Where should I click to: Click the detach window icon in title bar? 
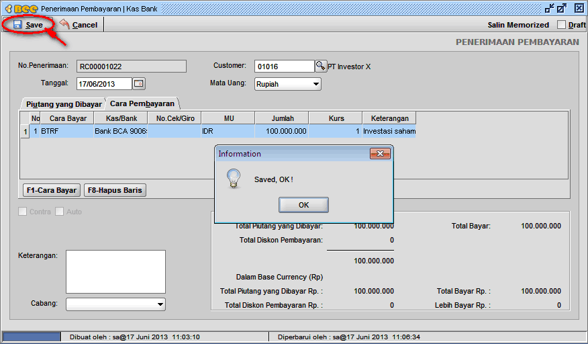[x=550, y=8]
